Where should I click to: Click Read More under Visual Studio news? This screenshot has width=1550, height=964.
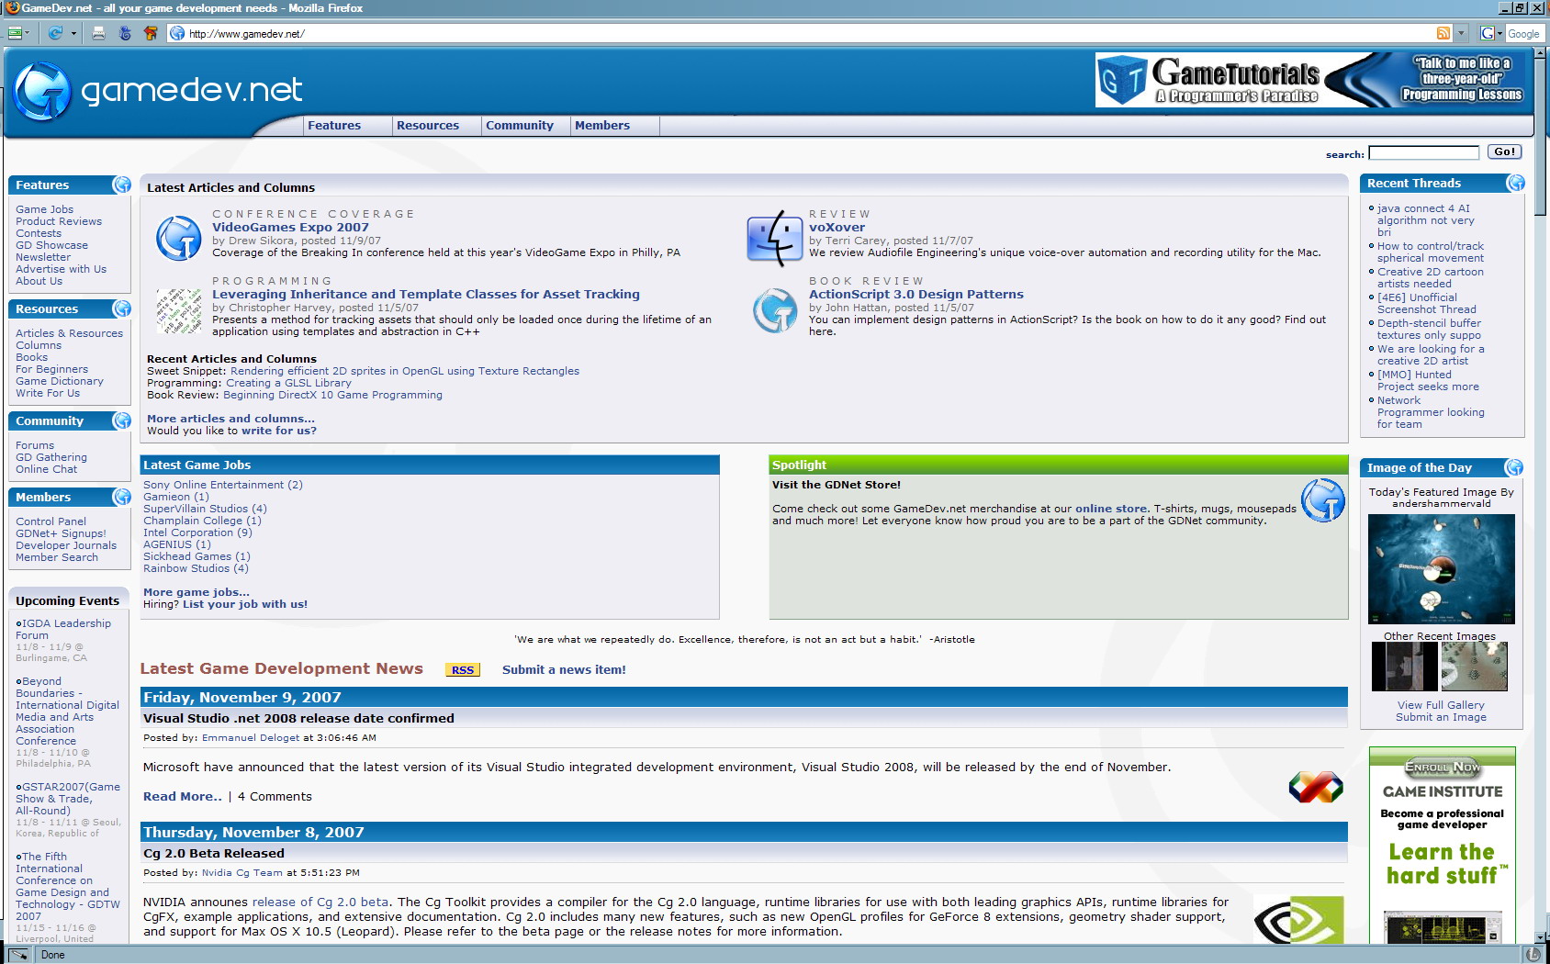coord(183,797)
